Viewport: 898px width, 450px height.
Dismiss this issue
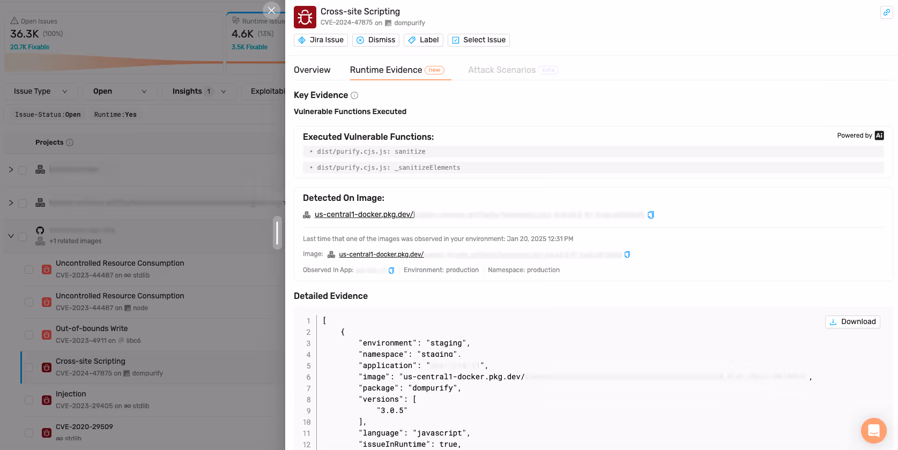coord(376,40)
